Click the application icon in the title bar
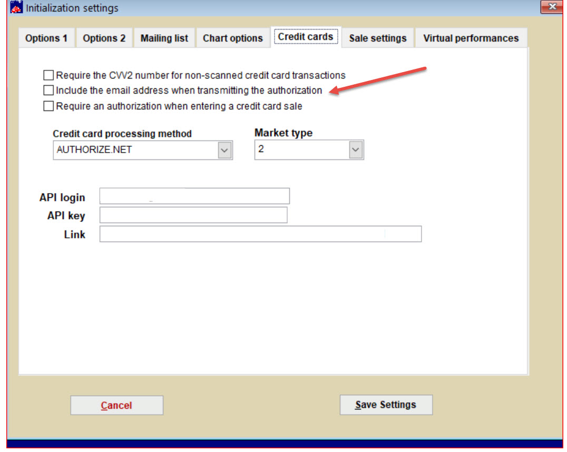567x452 pixels. coord(16,7)
